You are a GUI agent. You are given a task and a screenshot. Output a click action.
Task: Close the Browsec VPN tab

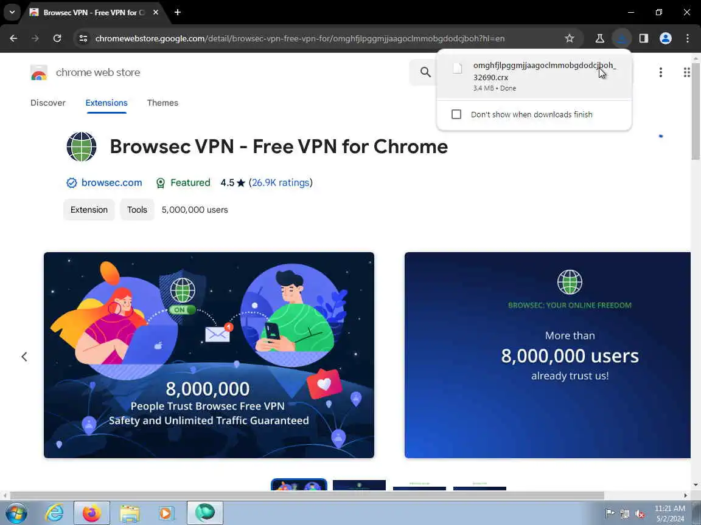point(156,13)
